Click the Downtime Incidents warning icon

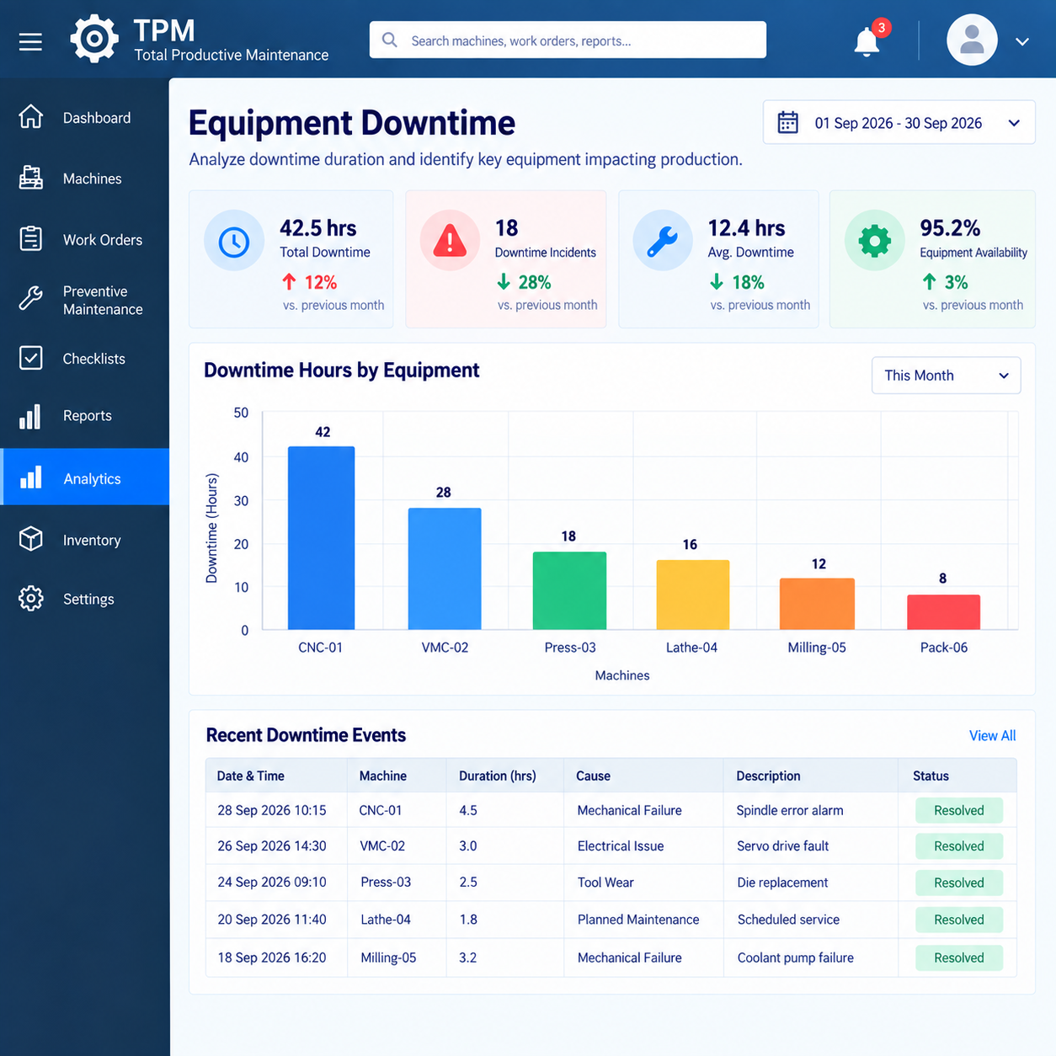click(450, 241)
